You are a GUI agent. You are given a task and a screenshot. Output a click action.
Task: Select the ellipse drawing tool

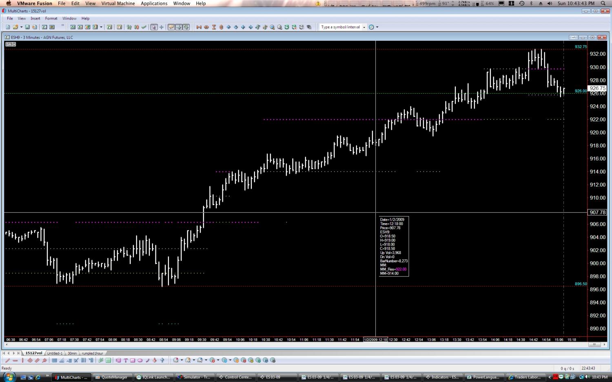(x=140, y=360)
